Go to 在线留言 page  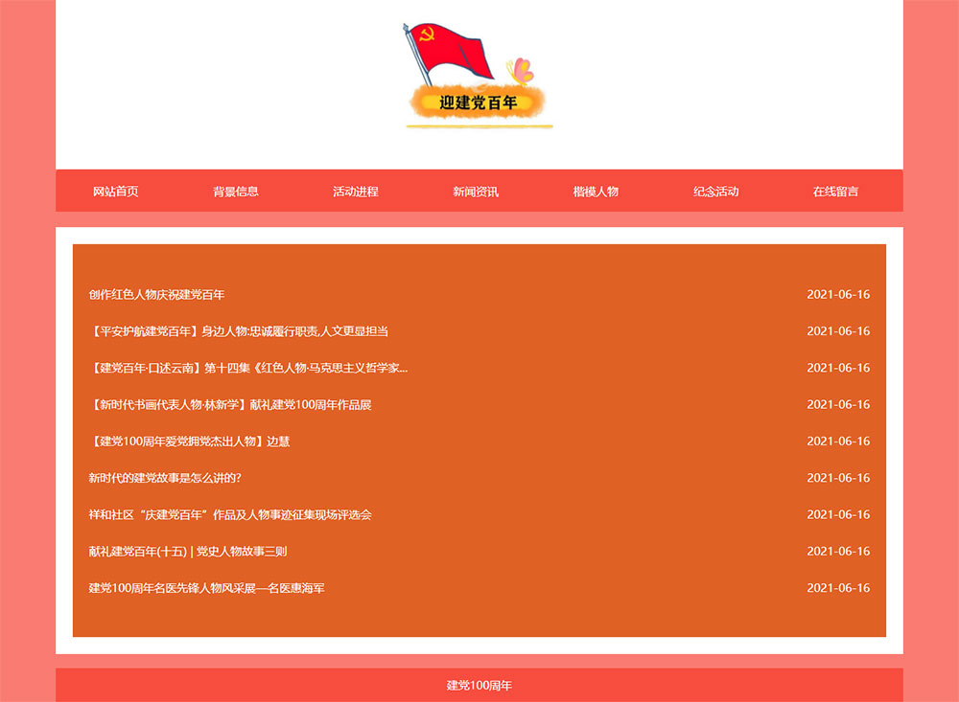pyautogui.click(x=835, y=192)
